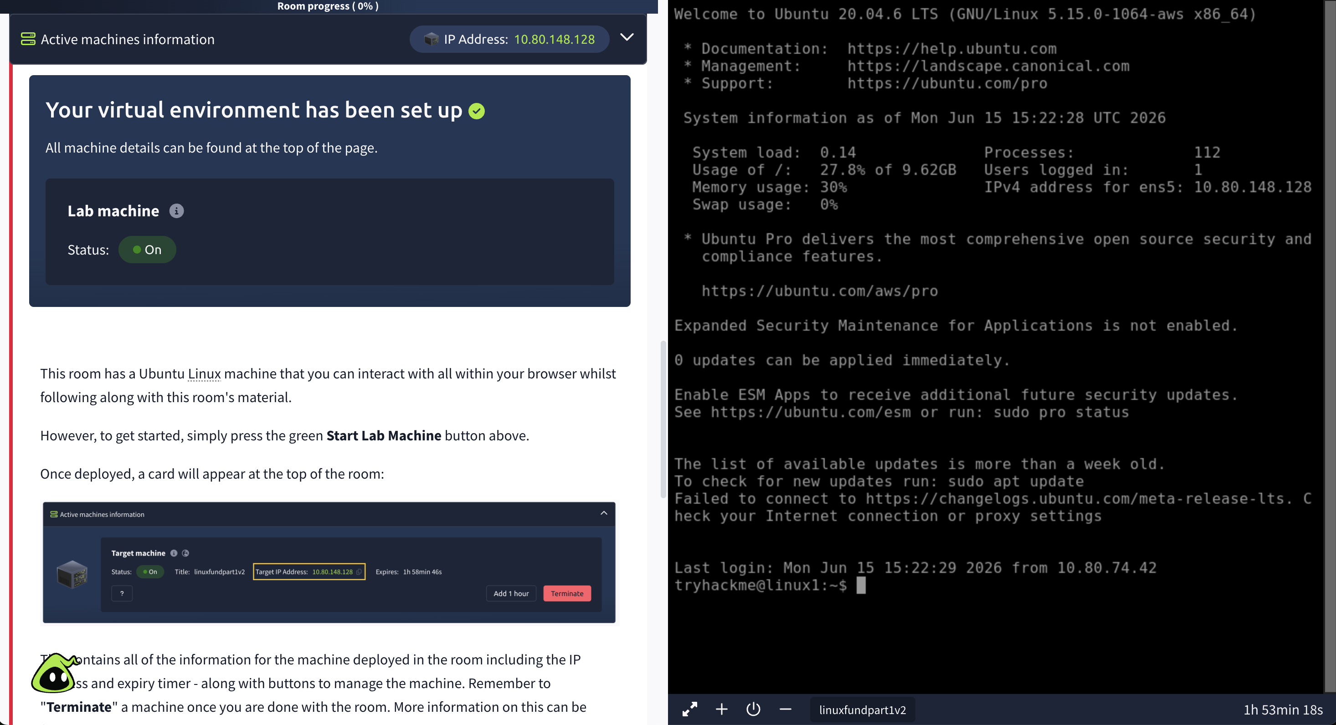Screen dimensions: 1336x725
Task: Click the minus icon in terminal toolbar
Action: click(x=785, y=710)
